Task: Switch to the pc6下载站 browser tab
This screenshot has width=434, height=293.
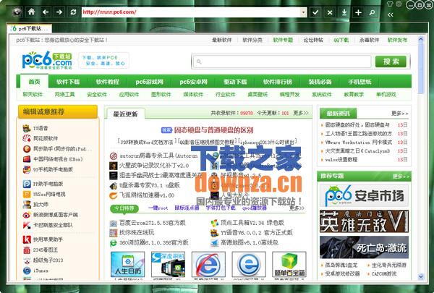Action: (30, 28)
